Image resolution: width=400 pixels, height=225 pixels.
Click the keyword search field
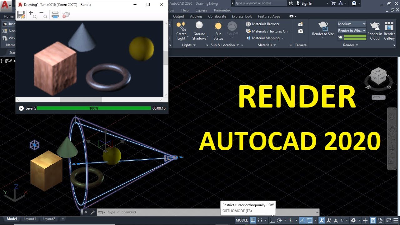point(260,3)
